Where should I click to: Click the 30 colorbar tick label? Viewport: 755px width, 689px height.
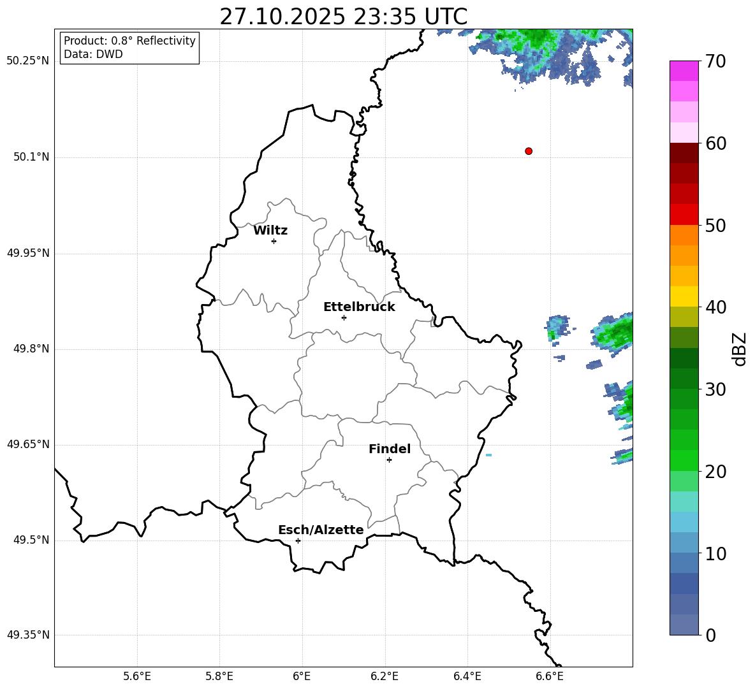(x=715, y=389)
